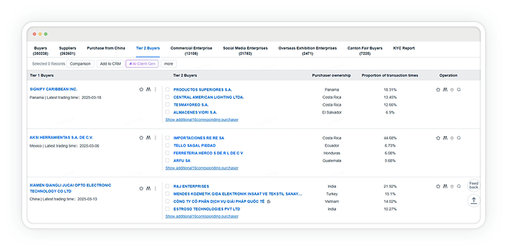The height and width of the screenshot is (251, 508).
Task: Open three-dot menu for SIGNIFY CARIBBEAN INC.
Action: pos(155,90)
